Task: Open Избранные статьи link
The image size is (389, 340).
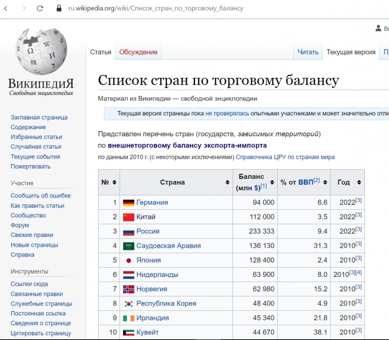Action: point(36,137)
